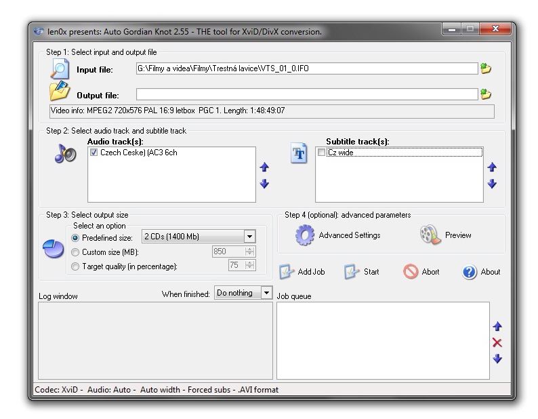Screen dimensions: 538x419
Task: Click the Add Job button label
Action: 311,272
